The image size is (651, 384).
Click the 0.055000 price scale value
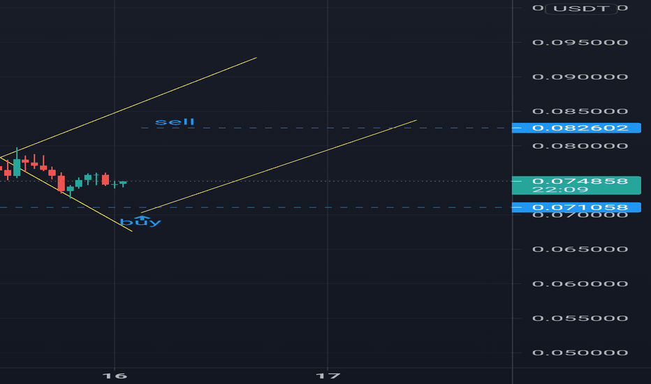click(x=580, y=318)
